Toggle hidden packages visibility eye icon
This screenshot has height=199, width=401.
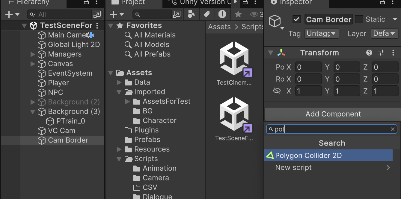coord(254,14)
